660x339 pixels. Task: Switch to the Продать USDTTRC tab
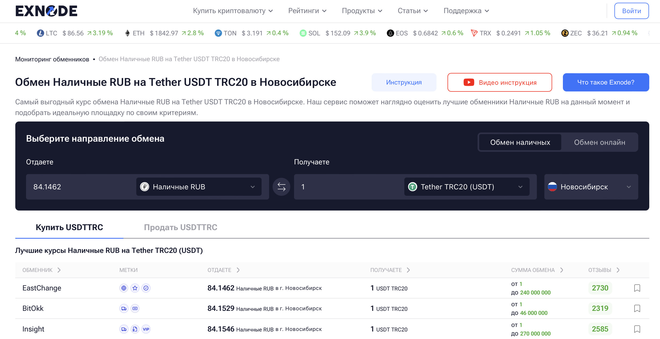pos(181,227)
